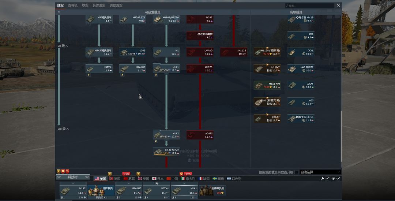Click the research tree vertical scrollbar

click(341, 136)
